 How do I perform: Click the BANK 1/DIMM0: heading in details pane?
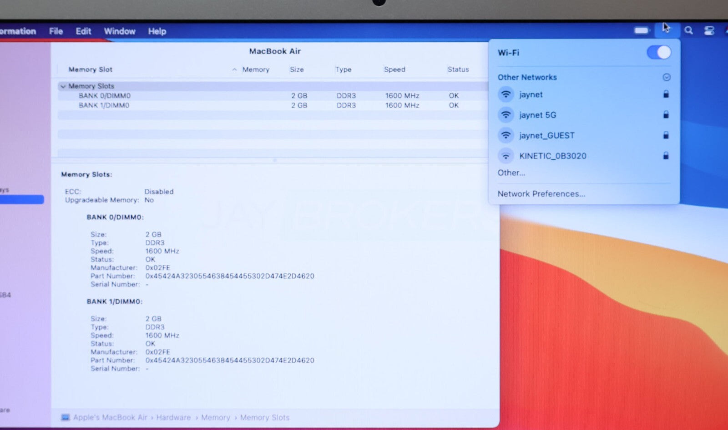coord(115,301)
